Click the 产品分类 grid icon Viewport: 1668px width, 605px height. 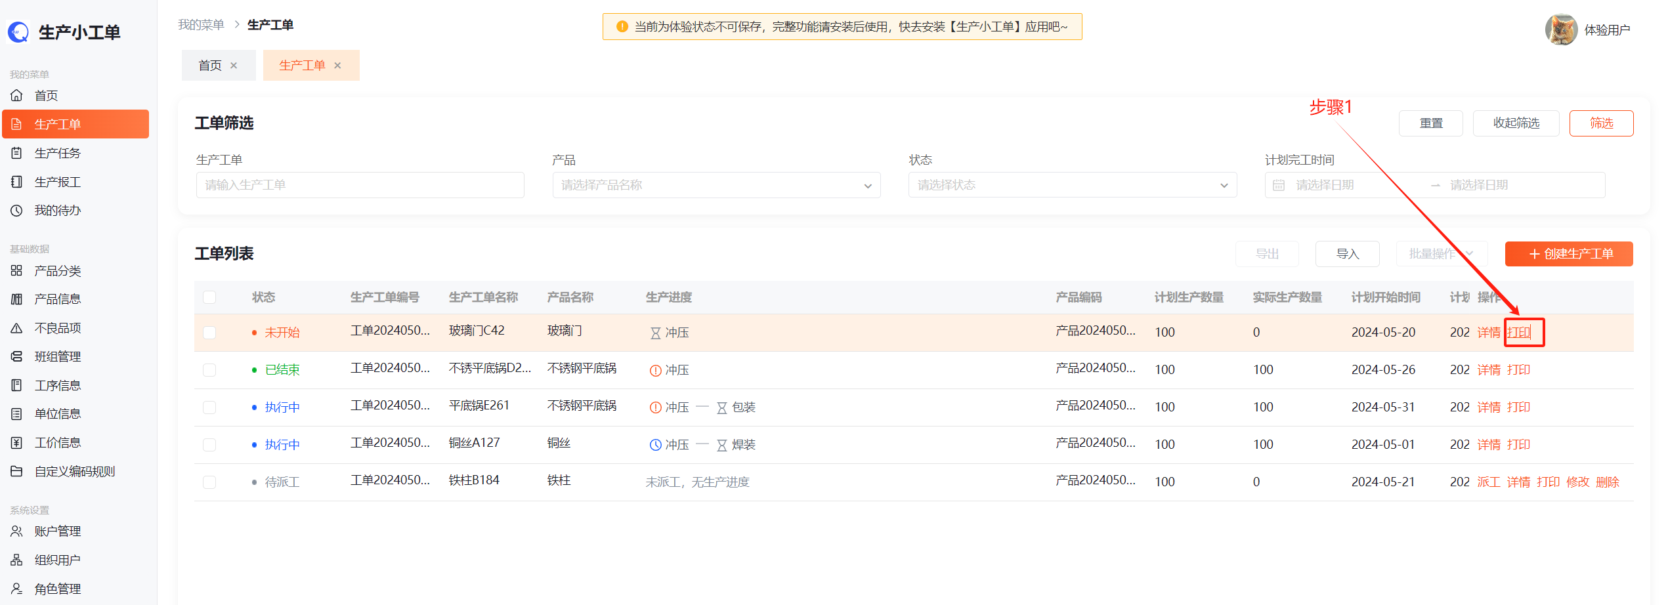[x=17, y=271]
